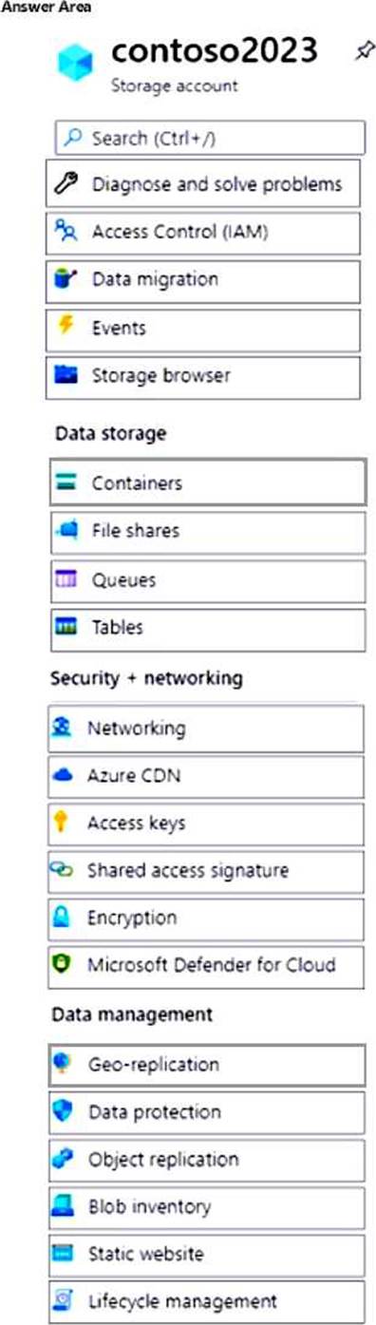Click the Diagnose and solve problems wrench icon
Screen dimensions: 376x1325
pyautogui.click(x=65, y=184)
